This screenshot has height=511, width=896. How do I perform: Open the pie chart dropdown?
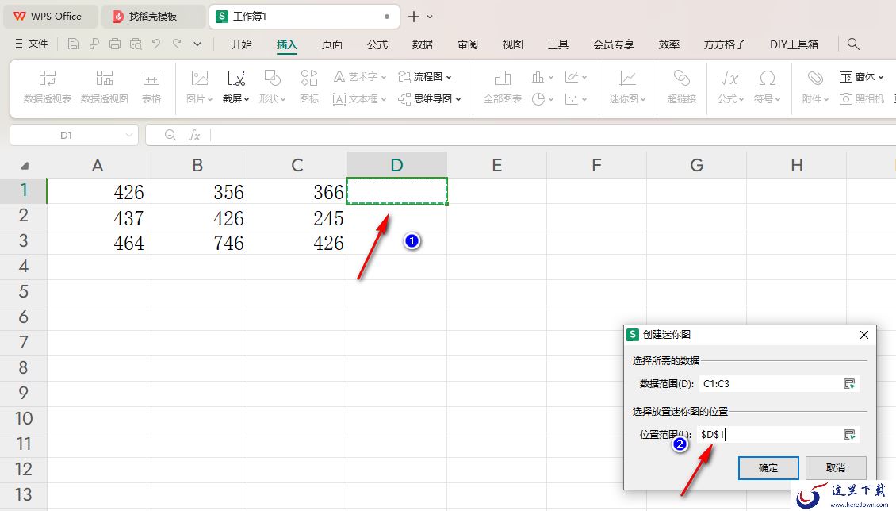[x=542, y=99]
